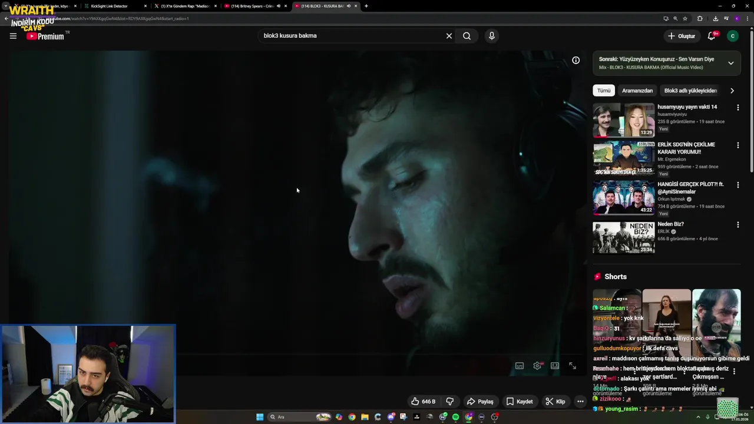Open the Orkun Işıtmak channel name
Screen dimensions: 754x424
point(672,199)
